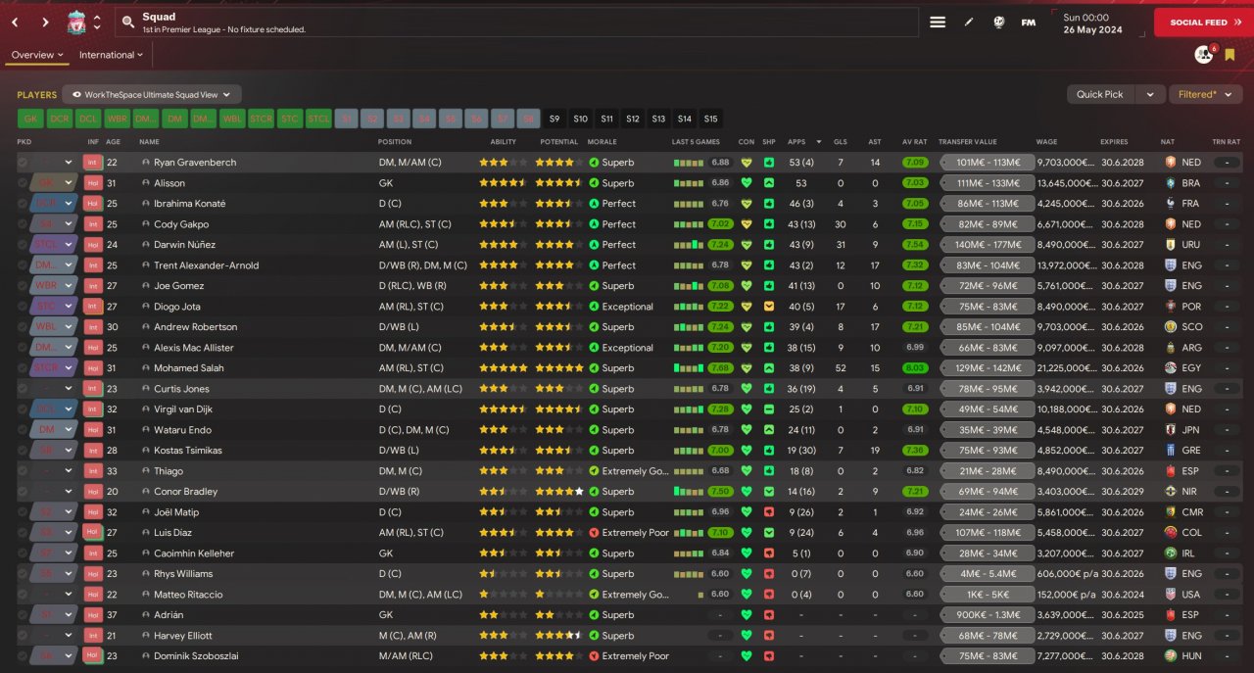Screen dimensions: 1254x673
Task: Click Alisson's condition heart icon
Action: (747, 183)
